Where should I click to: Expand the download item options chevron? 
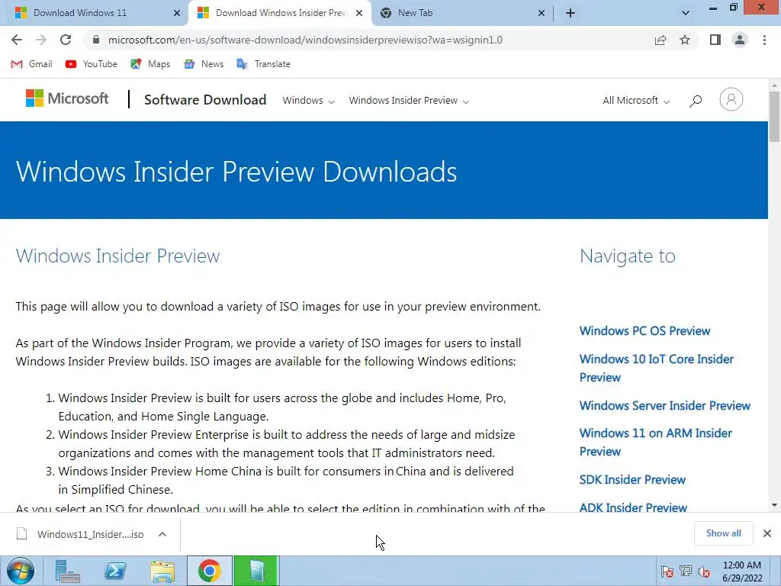coord(162,534)
